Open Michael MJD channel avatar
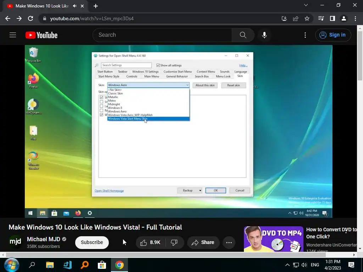The height and width of the screenshot is (272, 363). tap(15, 242)
